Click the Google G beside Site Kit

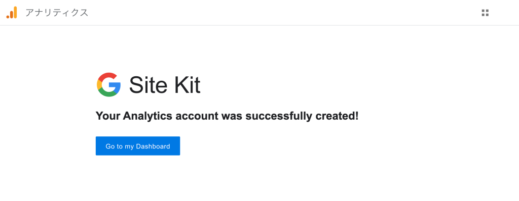(x=108, y=84)
